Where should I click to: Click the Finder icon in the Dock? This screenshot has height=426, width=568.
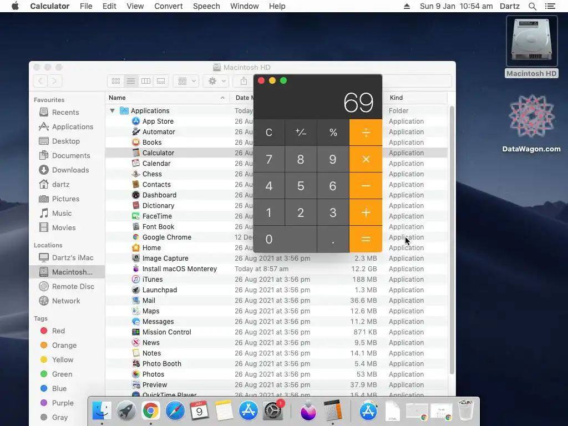[102, 411]
